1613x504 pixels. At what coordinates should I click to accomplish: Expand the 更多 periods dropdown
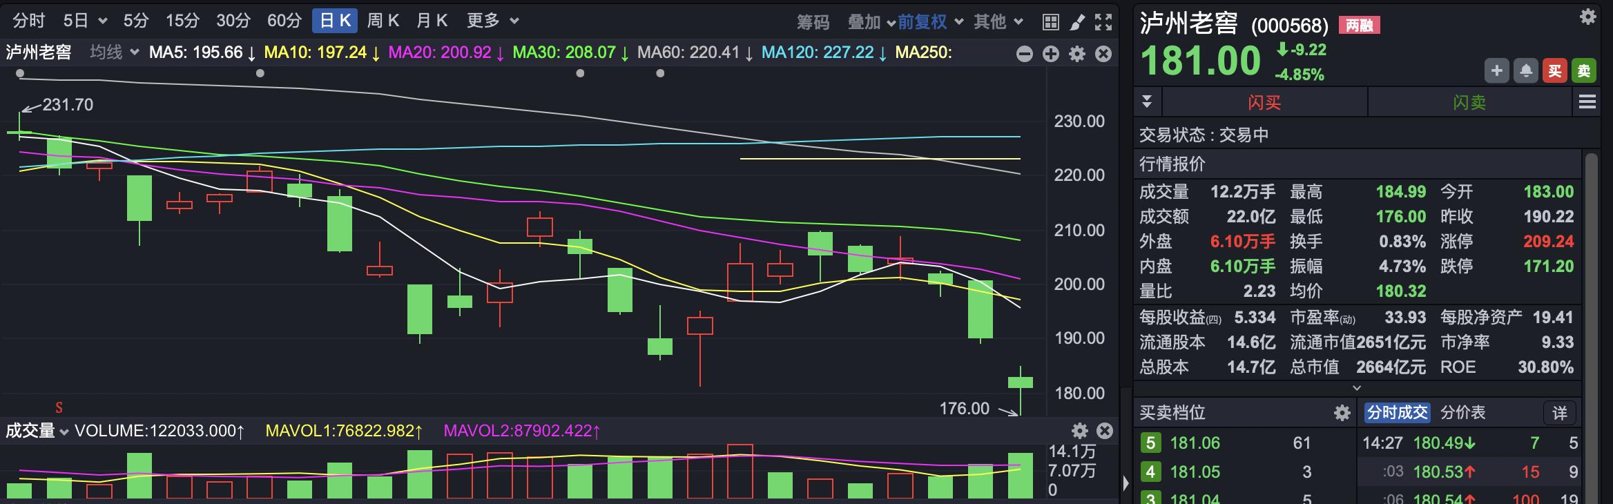tap(492, 21)
